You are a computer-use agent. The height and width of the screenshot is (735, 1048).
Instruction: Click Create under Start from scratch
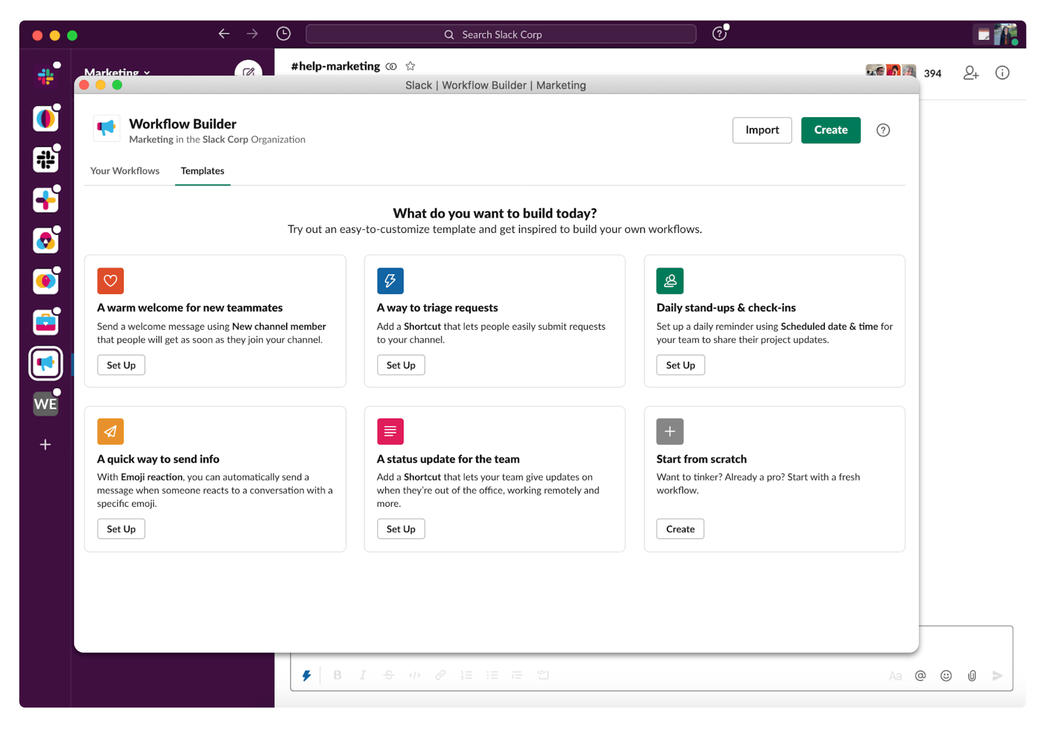point(680,529)
